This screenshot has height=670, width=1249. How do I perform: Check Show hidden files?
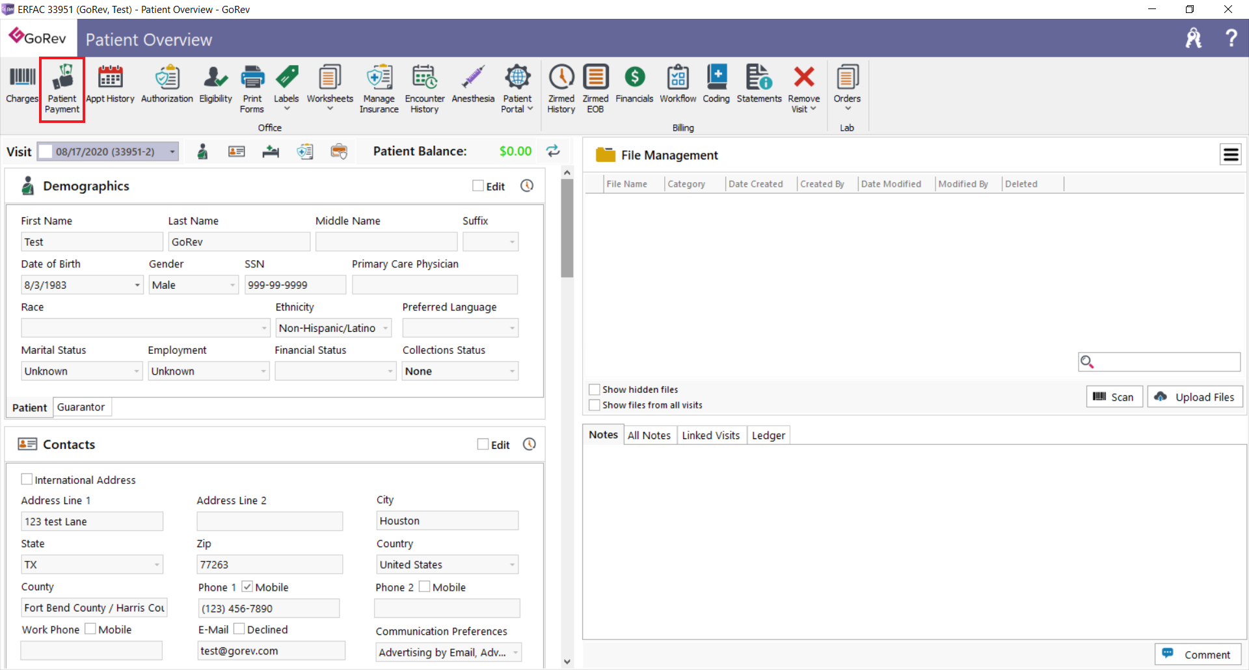(x=594, y=390)
